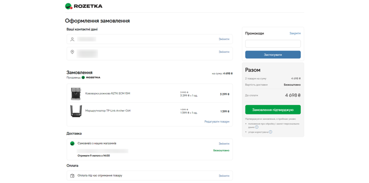This screenshot has height=183, width=369.
Task: Confirm order with Замовлення підтверджую button
Action: (x=273, y=110)
